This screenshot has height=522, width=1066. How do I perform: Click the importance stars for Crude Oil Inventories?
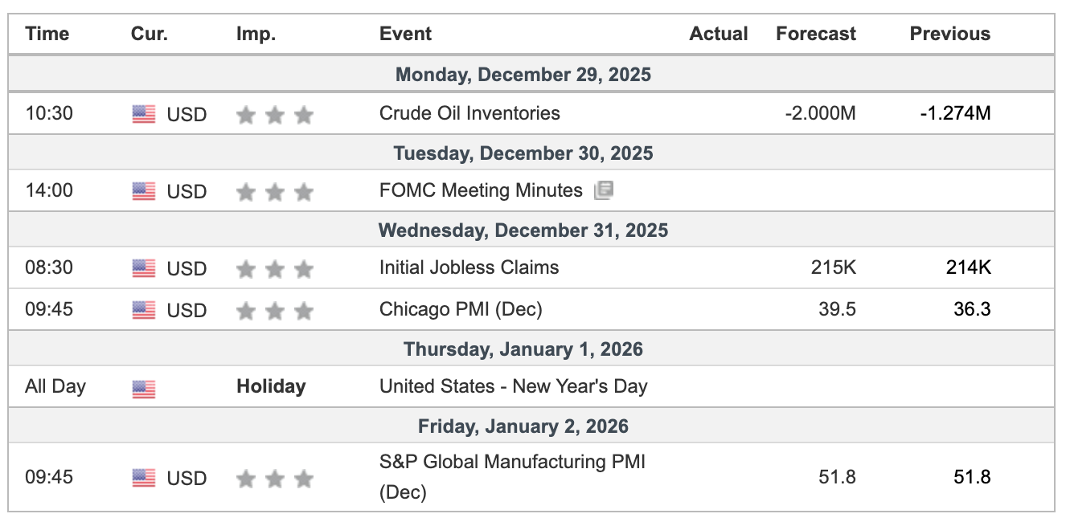[x=274, y=114]
